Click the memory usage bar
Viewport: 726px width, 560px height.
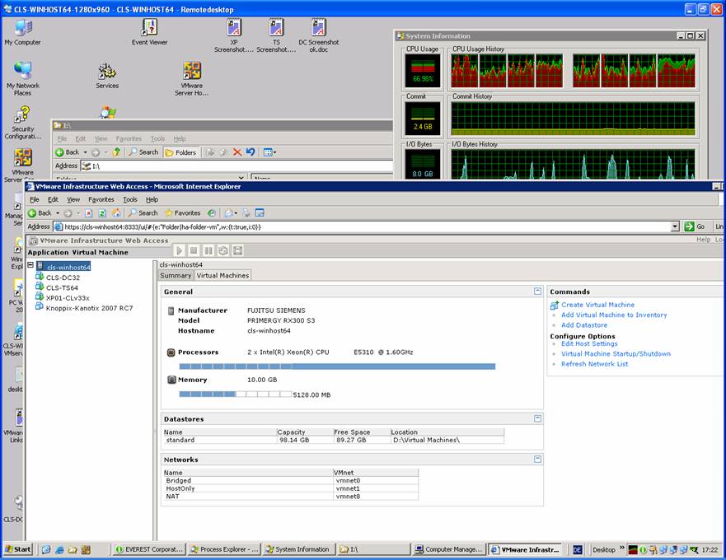[235, 394]
